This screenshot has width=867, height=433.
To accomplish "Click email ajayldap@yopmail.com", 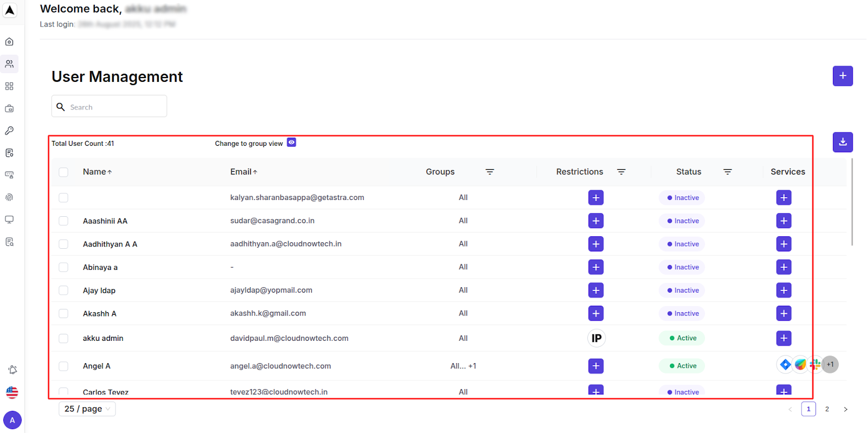I will point(271,290).
